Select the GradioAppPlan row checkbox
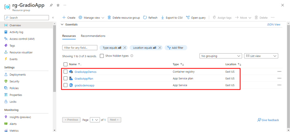The height and width of the screenshot is (132, 290). click(65, 78)
